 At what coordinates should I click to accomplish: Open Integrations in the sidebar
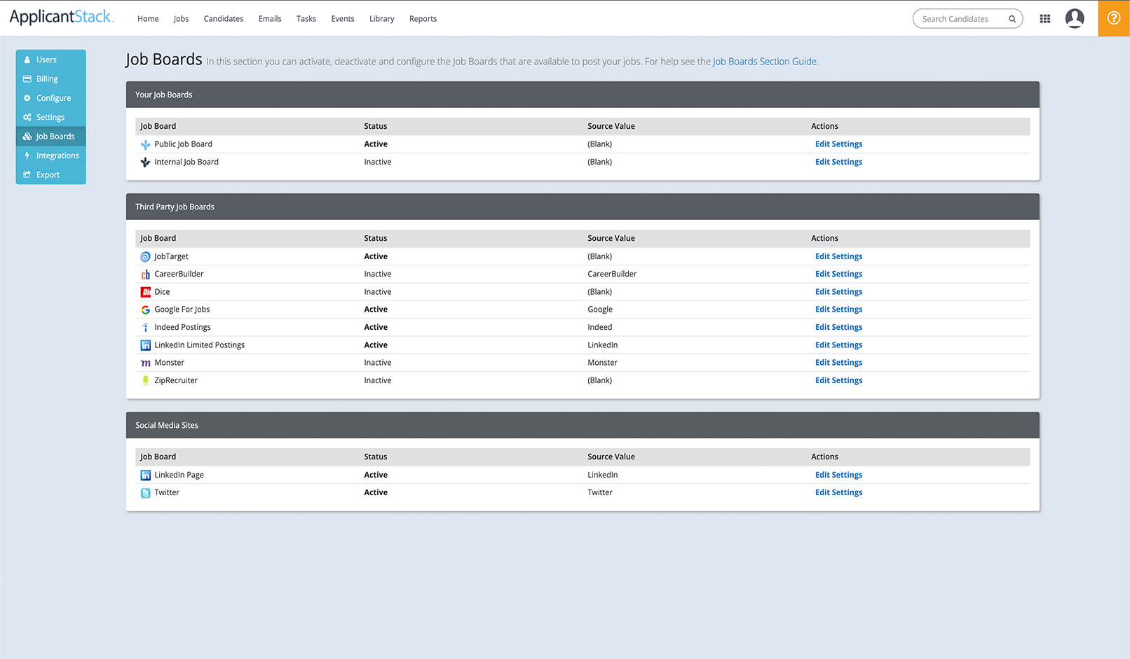[x=50, y=155]
